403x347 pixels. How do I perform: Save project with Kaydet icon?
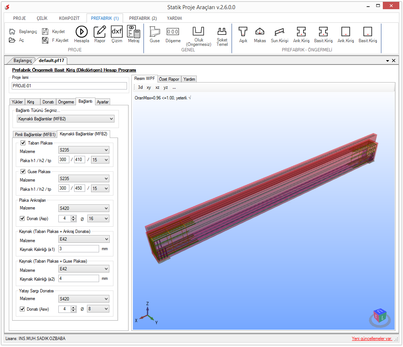pos(45,31)
